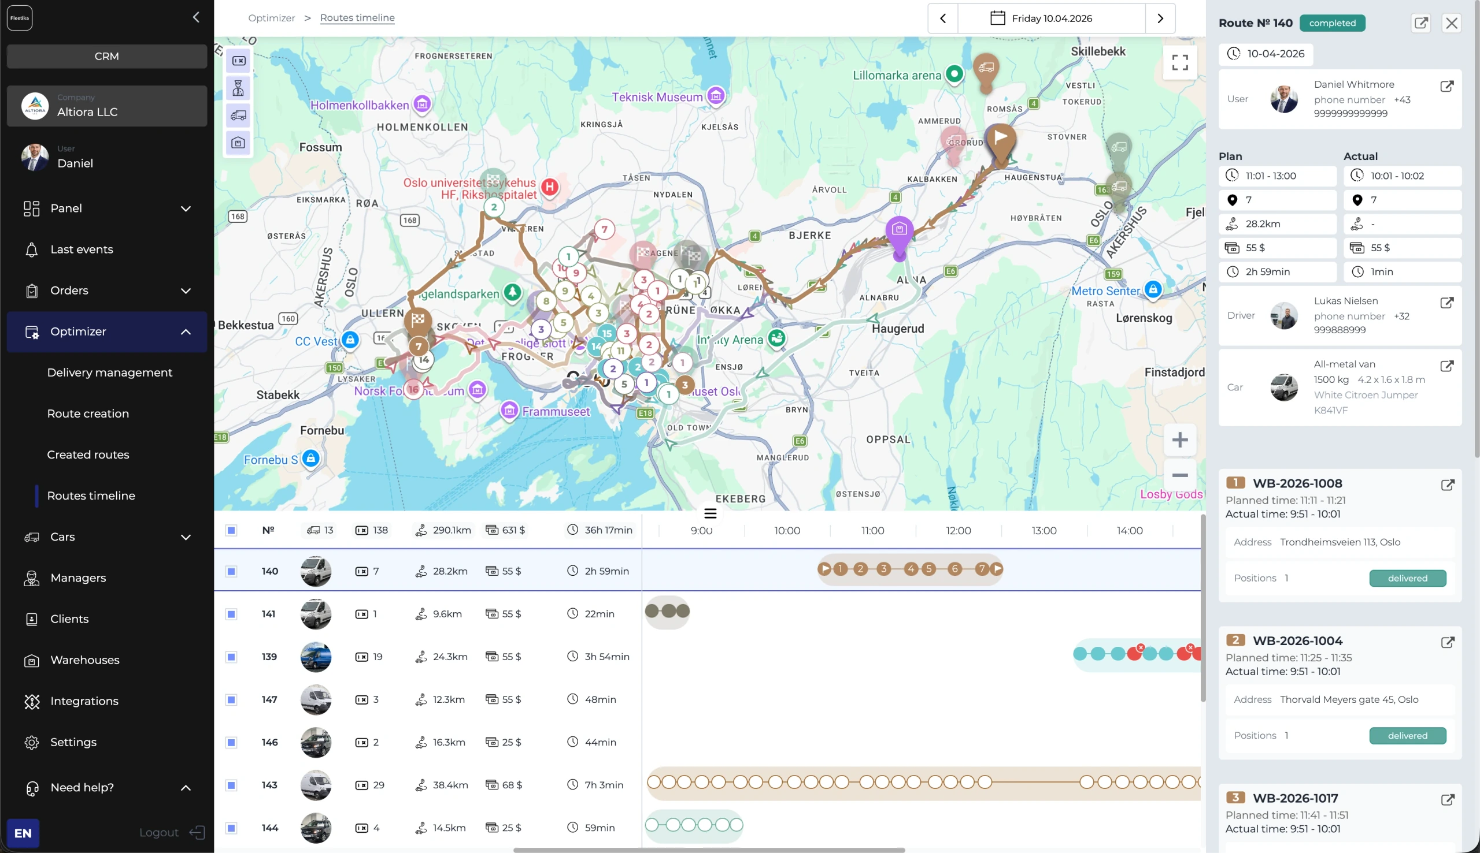The width and height of the screenshot is (1480, 853).
Task: Go to previous day arrow
Action: coord(943,18)
